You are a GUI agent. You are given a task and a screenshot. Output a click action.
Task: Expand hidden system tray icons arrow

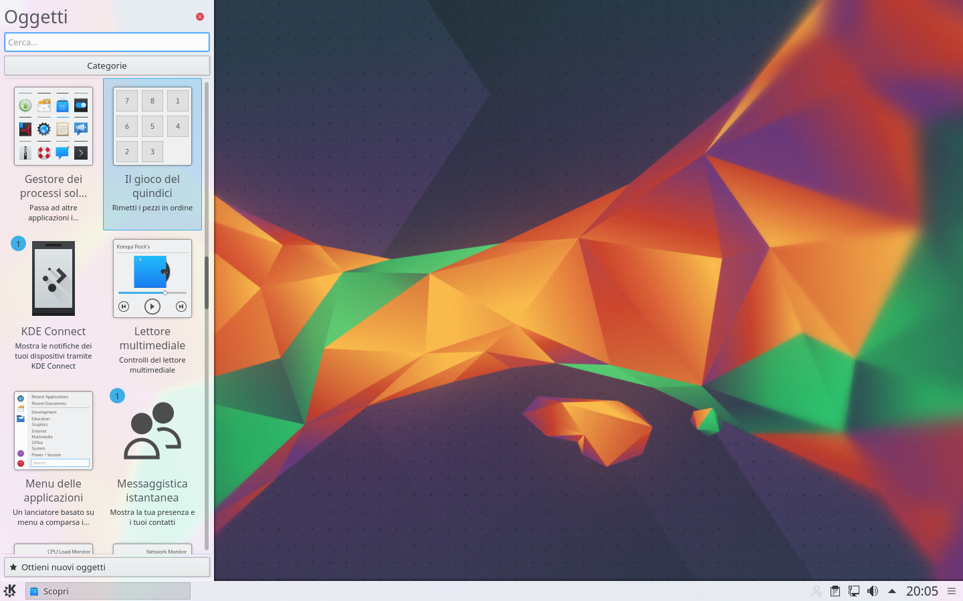click(891, 591)
